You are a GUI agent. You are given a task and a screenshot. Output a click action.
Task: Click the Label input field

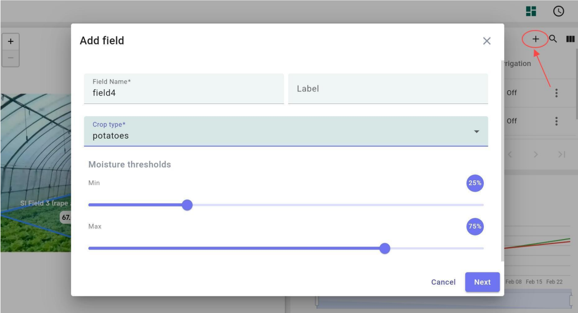click(x=388, y=89)
